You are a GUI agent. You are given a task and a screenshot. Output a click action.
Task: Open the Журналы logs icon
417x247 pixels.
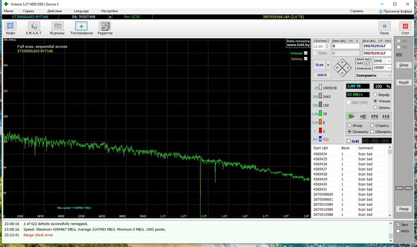pyautogui.click(x=57, y=28)
